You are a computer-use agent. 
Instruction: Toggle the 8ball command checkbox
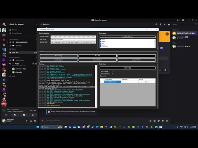click(101, 40)
